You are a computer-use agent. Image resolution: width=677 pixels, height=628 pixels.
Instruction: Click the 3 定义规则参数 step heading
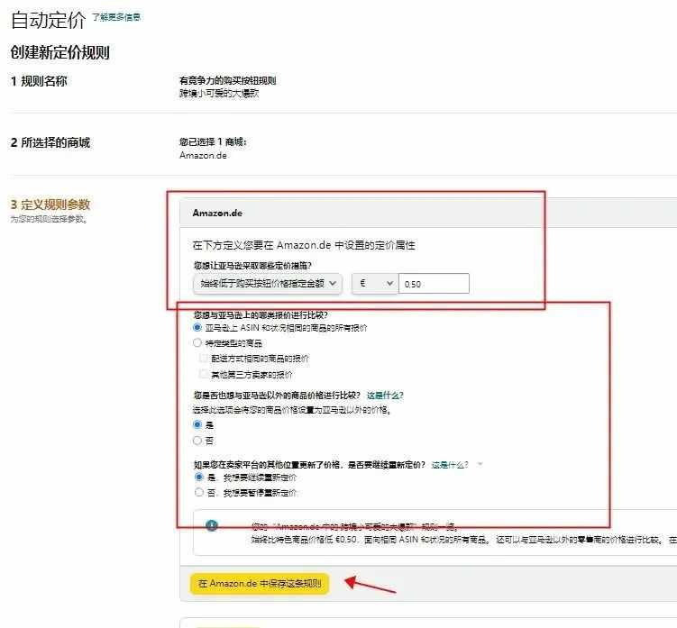(50, 205)
